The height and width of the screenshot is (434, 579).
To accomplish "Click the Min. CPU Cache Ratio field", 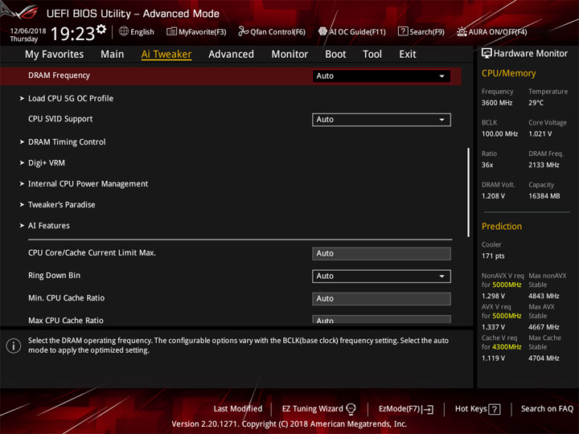I will [381, 298].
